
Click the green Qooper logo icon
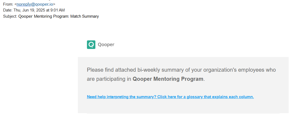point(91,44)
